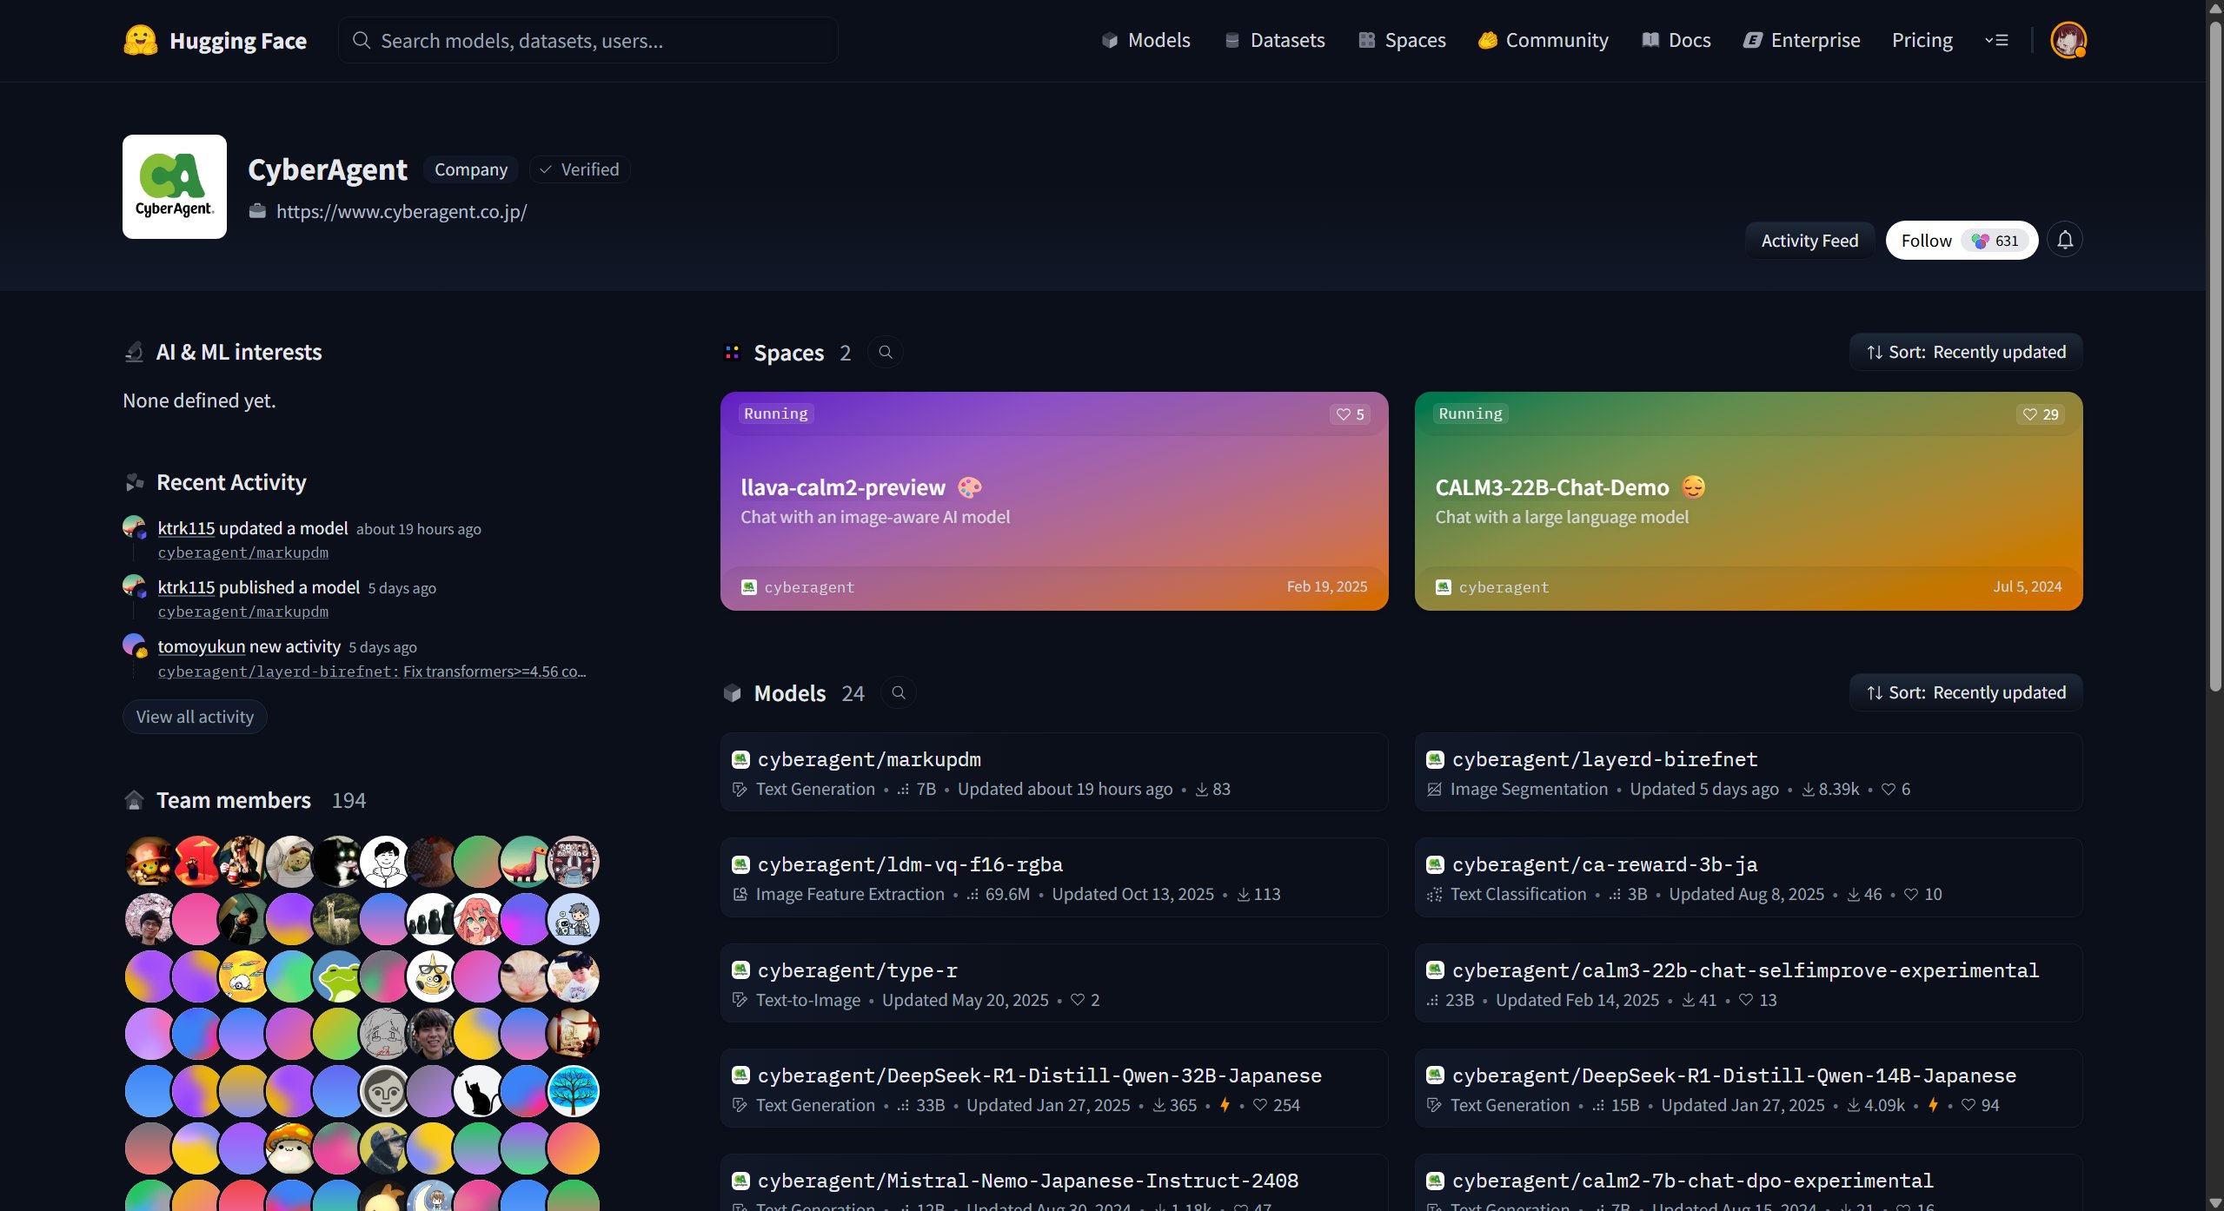
Task: Open the cyberagent/markupdm model card
Action: pyautogui.click(x=869, y=759)
